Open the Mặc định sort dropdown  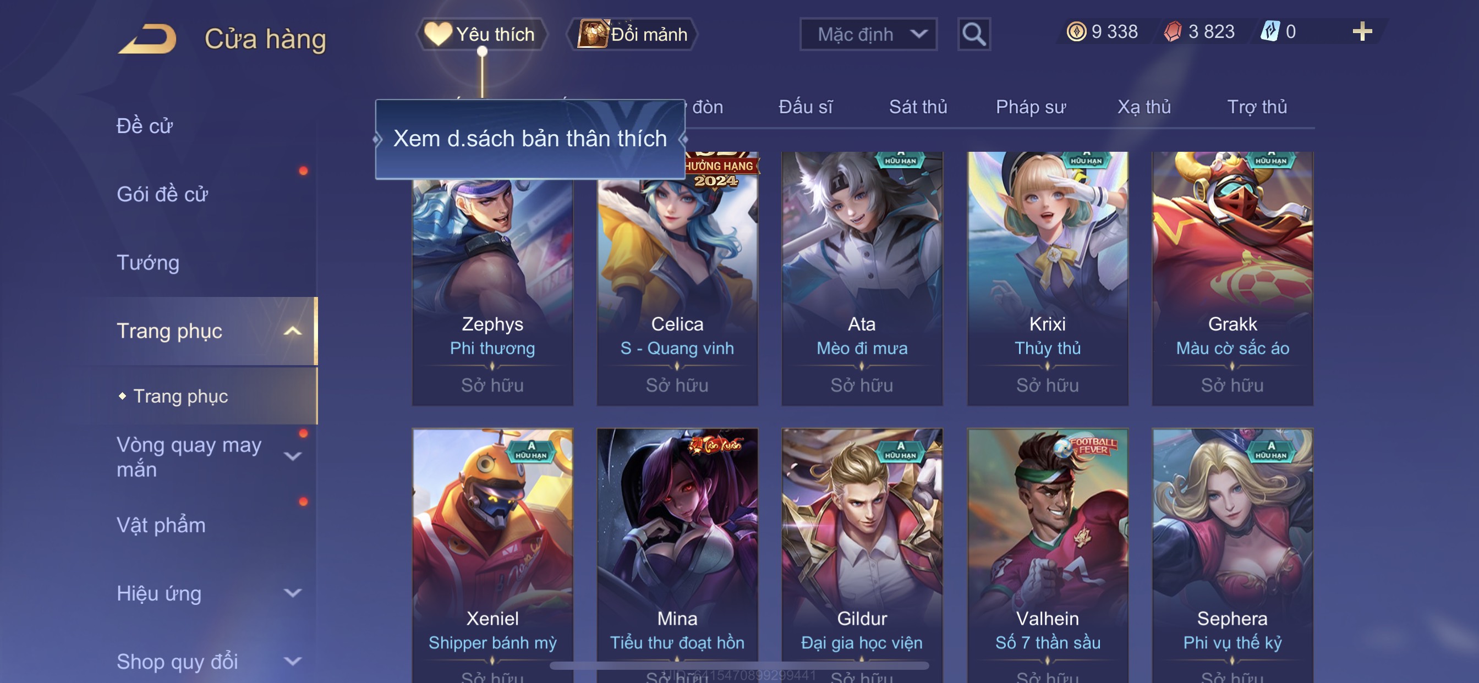(868, 35)
